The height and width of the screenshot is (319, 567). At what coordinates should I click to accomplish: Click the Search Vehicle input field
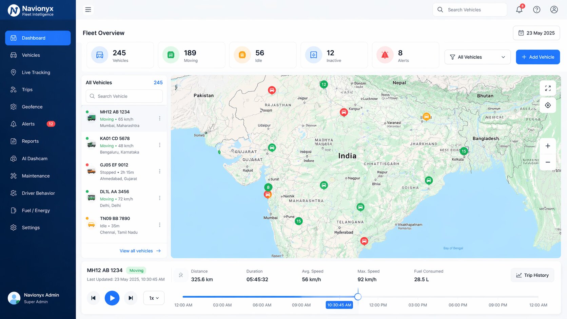click(x=124, y=96)
